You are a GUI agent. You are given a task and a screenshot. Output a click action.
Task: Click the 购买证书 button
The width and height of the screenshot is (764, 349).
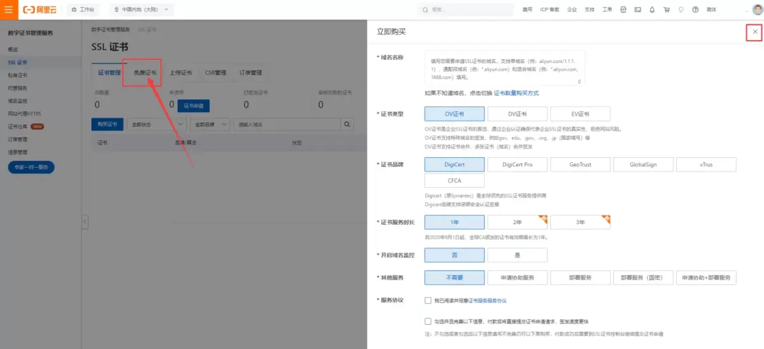tap(108, 124)
